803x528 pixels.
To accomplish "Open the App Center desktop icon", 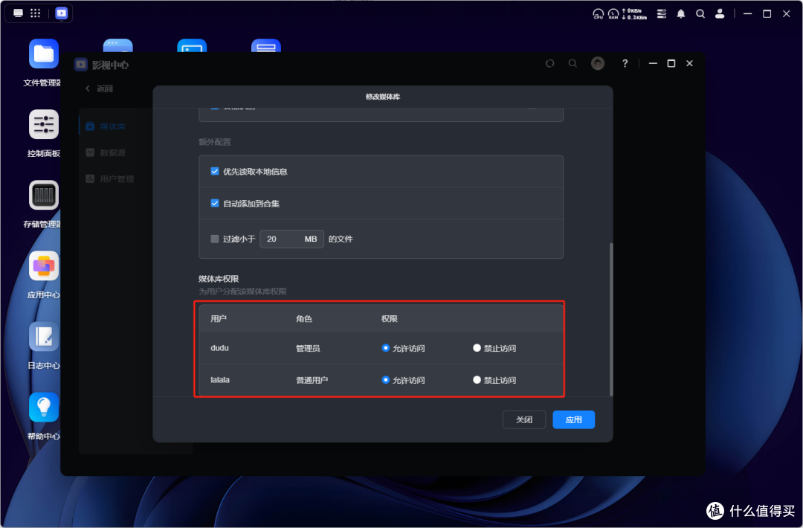I will [44, 265].
